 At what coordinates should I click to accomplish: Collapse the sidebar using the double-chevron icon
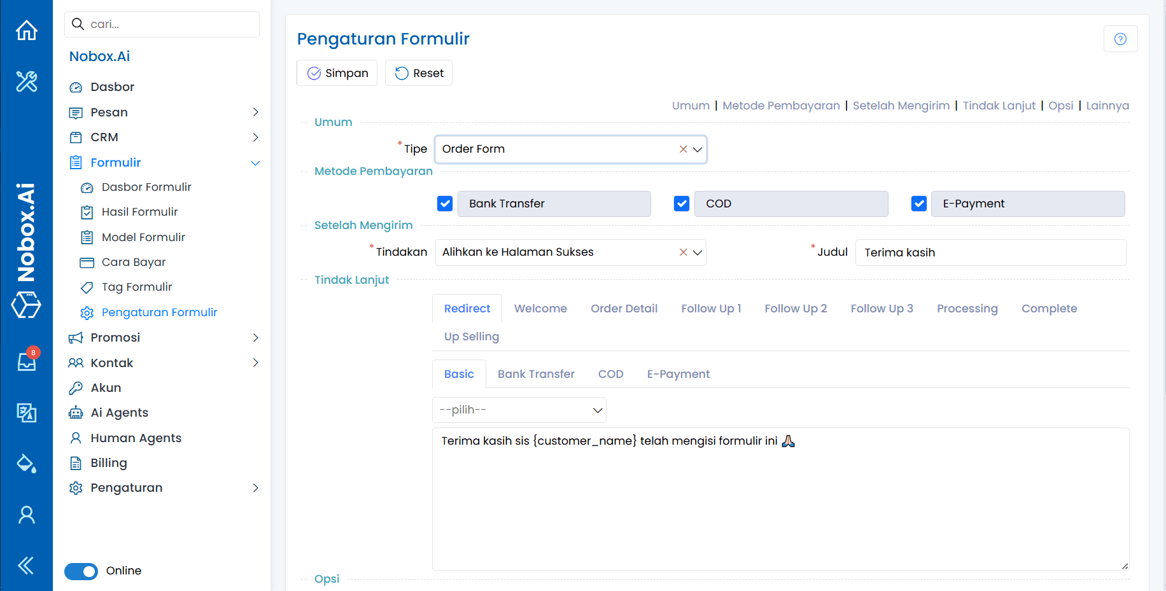coord(26,565)
